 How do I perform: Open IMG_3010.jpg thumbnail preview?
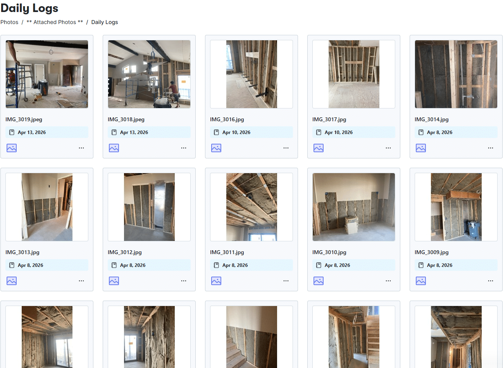tap(354, 207)
